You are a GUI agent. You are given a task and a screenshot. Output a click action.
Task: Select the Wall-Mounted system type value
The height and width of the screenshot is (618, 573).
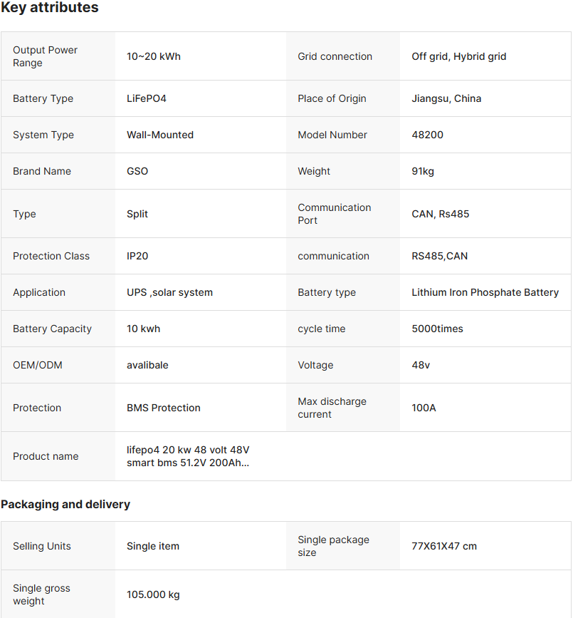[x=160, y=135]
